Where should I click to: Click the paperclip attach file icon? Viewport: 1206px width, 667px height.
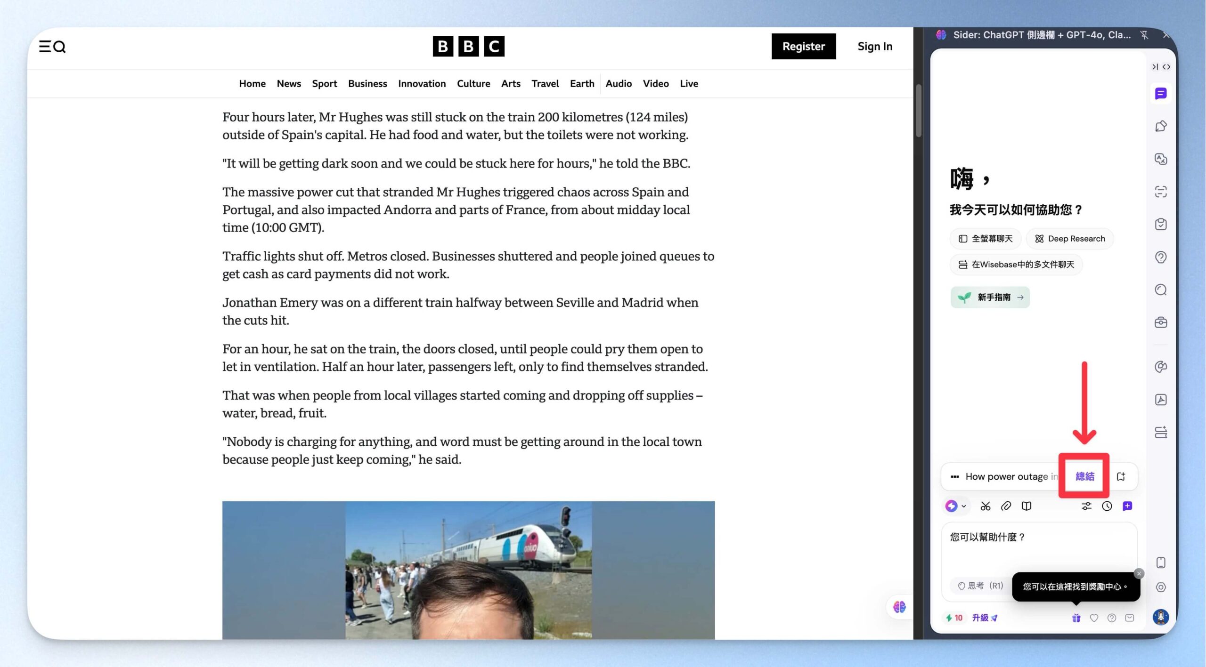[x=1006, y=506]
